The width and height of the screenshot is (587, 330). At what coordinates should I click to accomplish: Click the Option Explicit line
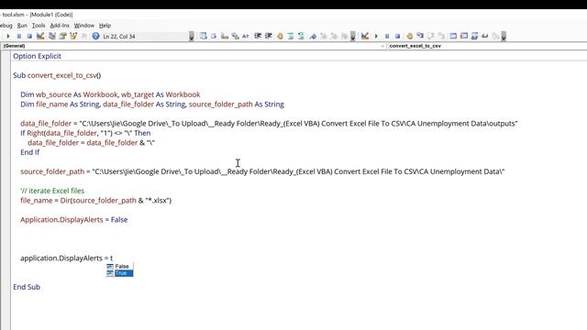click(37, 56)
